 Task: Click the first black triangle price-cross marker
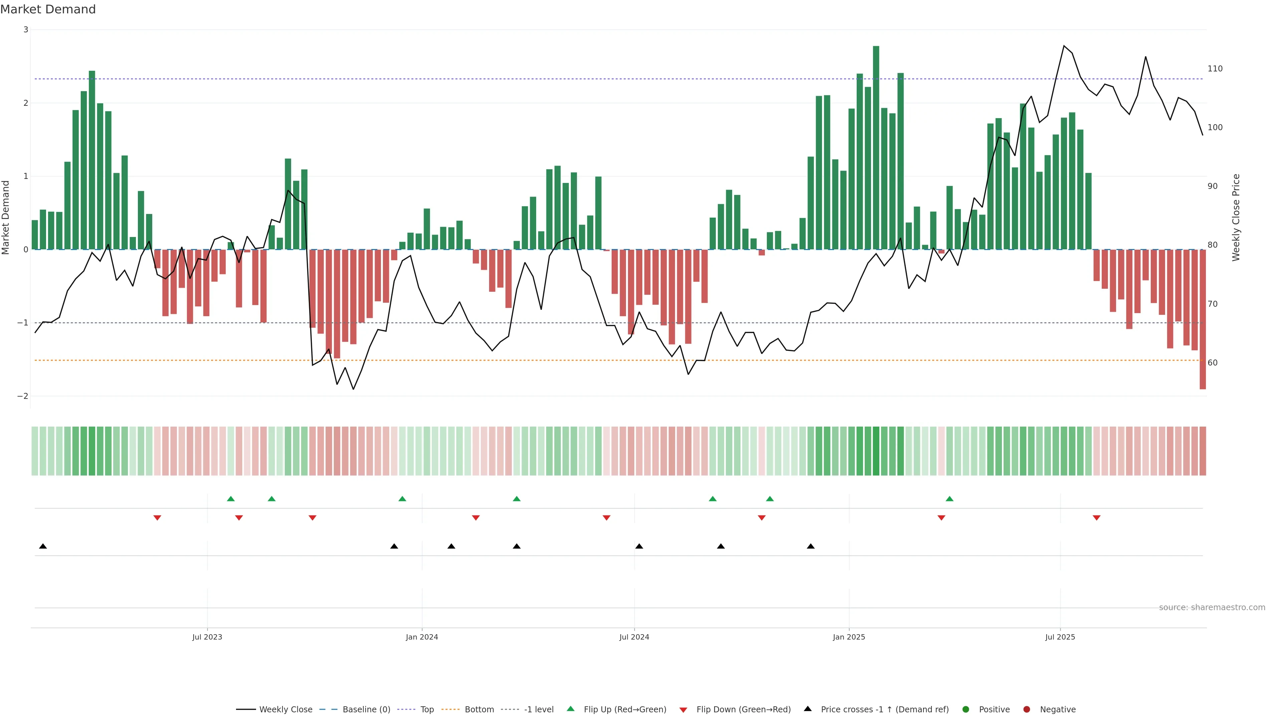coord(43,546)
